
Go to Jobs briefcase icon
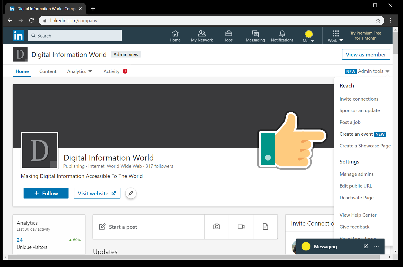229,36
